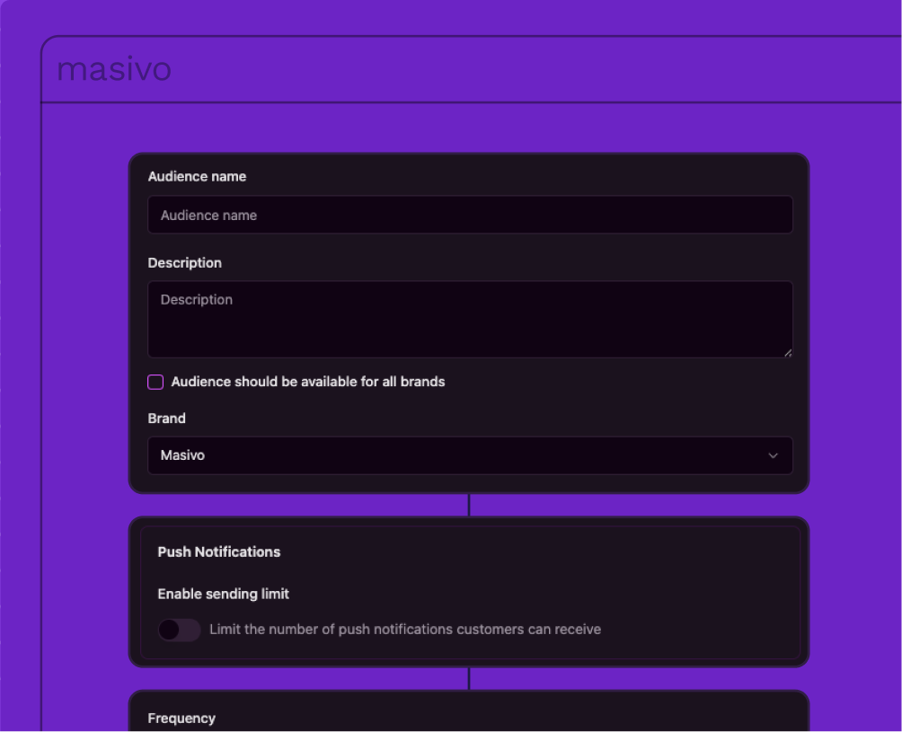Focus the Audience name input field
This screenshot has width=902, height=732.
click(469, 216)
